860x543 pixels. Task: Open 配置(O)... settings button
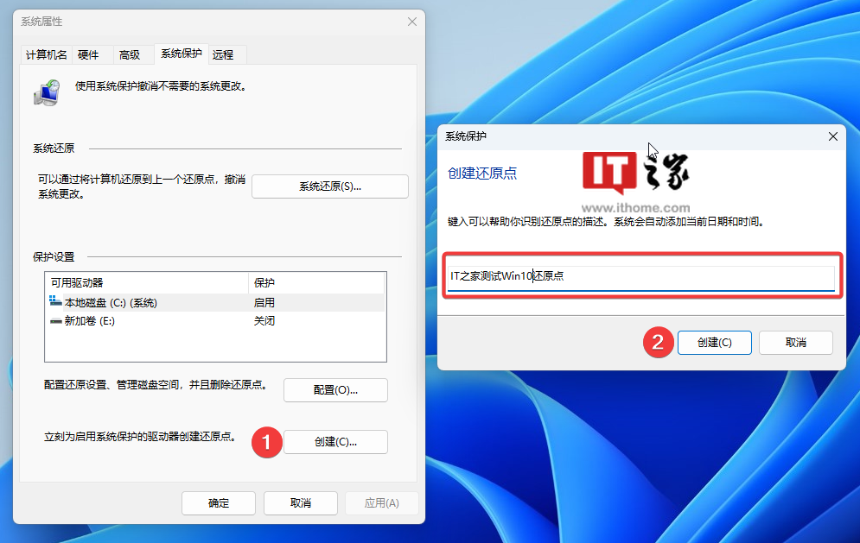(335, 390)
